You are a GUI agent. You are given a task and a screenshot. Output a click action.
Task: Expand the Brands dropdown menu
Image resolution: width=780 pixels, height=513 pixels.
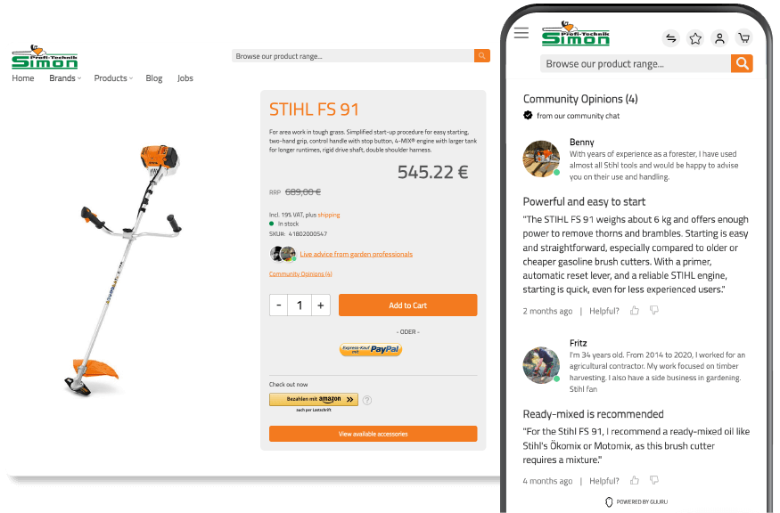click(x=65, y=78)
